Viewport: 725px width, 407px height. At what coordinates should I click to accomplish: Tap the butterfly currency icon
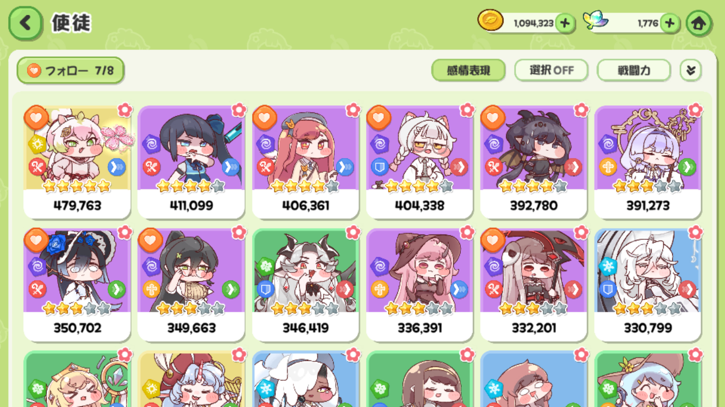pyautogui.click(x=595, y=21)
